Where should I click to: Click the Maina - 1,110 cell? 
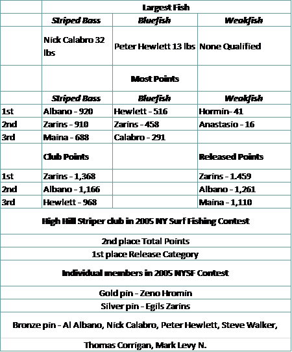point(244,202)
